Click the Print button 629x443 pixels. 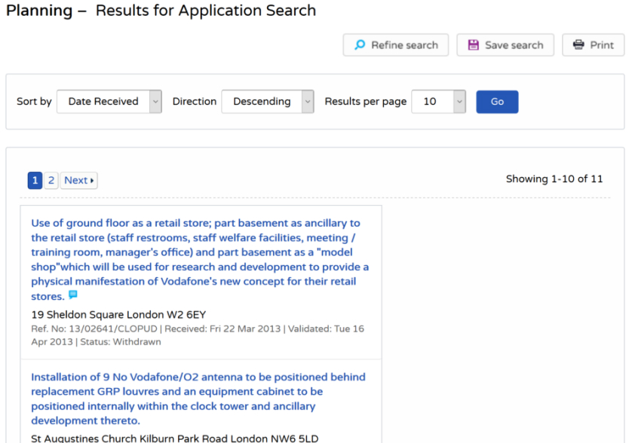[593, 44]
